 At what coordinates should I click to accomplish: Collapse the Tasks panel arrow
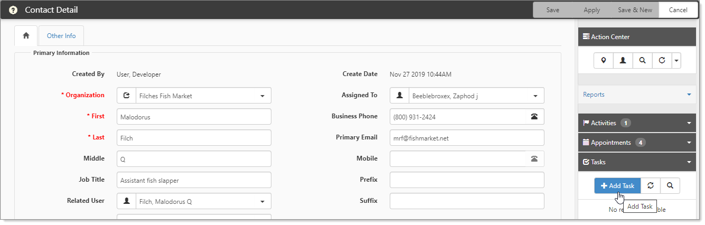[689, 162]
